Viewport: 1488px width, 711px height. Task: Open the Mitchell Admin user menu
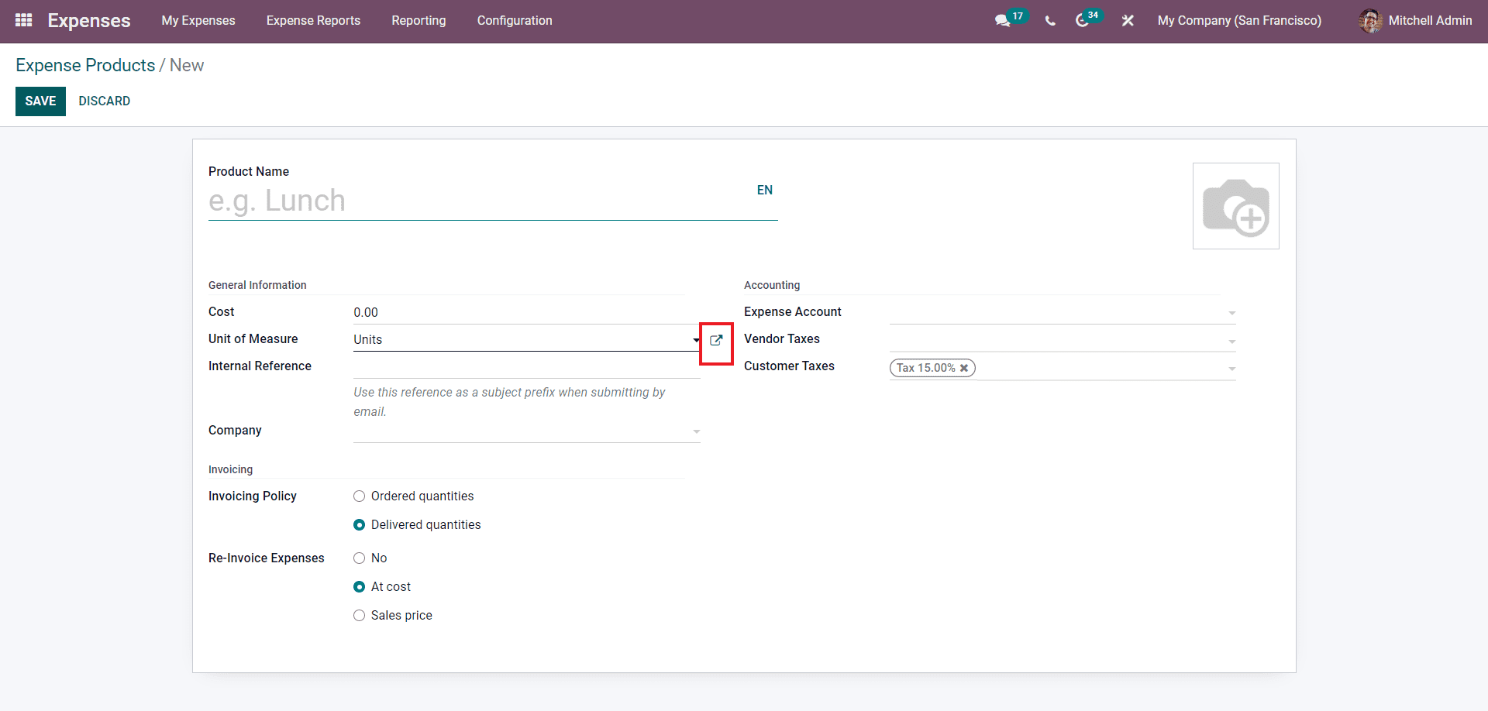click(x=1416, y=21)
